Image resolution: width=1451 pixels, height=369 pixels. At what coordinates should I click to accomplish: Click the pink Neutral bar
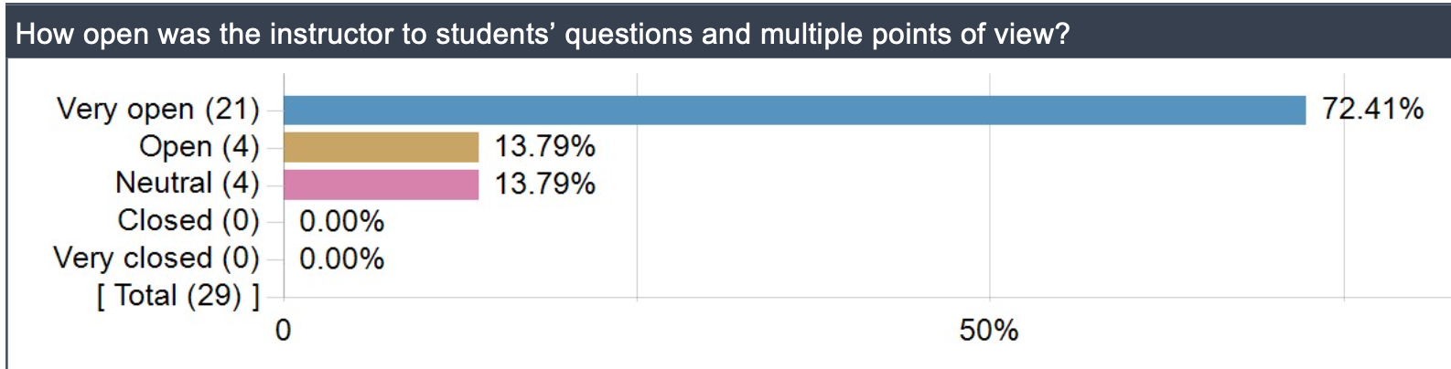(381, 184)
